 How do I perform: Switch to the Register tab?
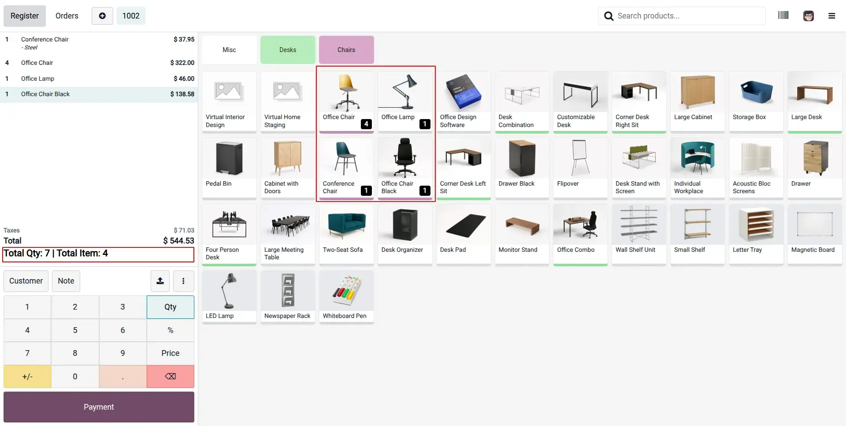coord(25,16)
